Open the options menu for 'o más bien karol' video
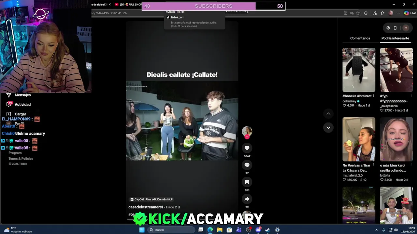 tap(411, 165)
